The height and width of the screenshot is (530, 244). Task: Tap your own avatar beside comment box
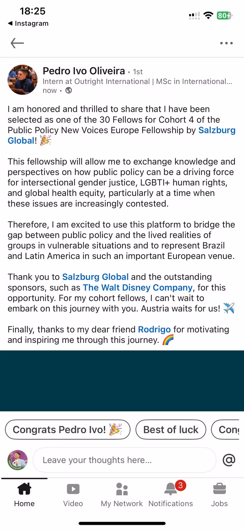(18, 460)
